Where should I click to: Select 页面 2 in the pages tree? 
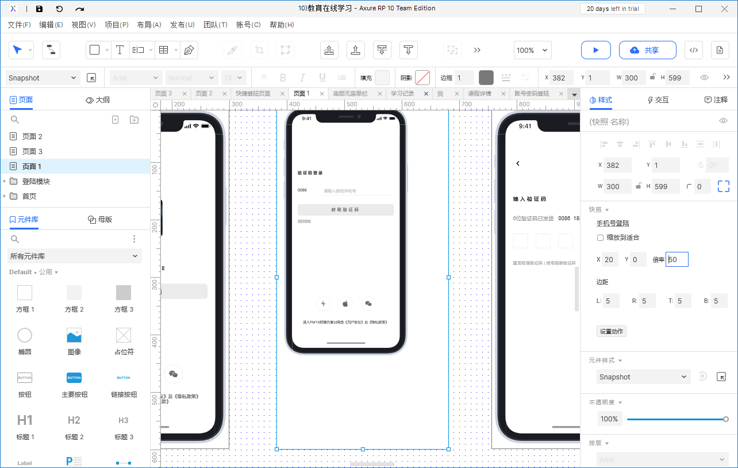(32, 136)
